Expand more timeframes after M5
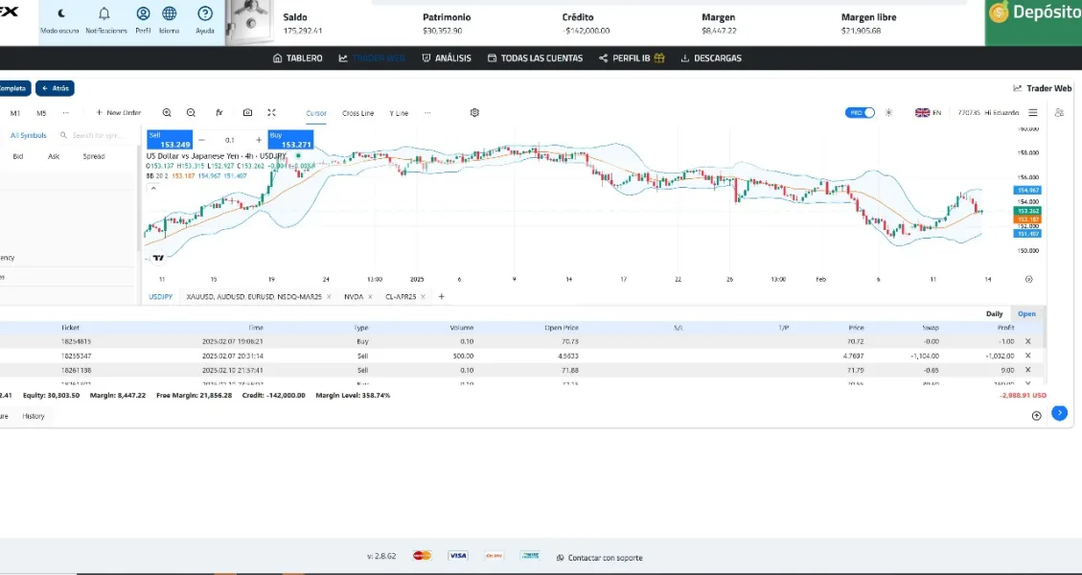The height and width of the screenshot is (575, 1082). 64,113
